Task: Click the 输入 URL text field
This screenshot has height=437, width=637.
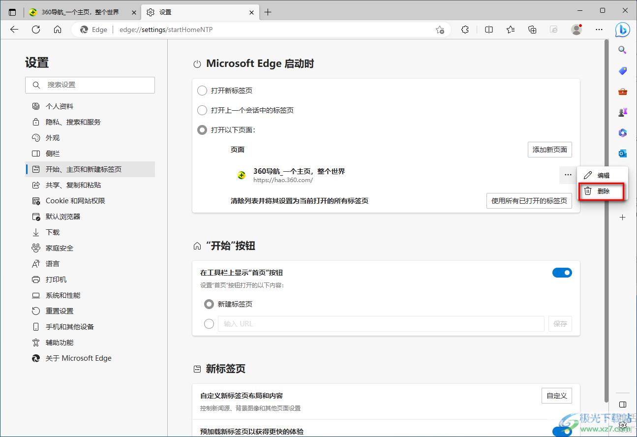Action: pyautogui.click(x=381, y=324)
